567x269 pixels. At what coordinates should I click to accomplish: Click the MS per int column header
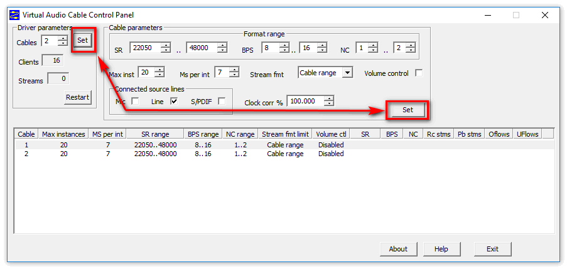click(x=108, y=134)
